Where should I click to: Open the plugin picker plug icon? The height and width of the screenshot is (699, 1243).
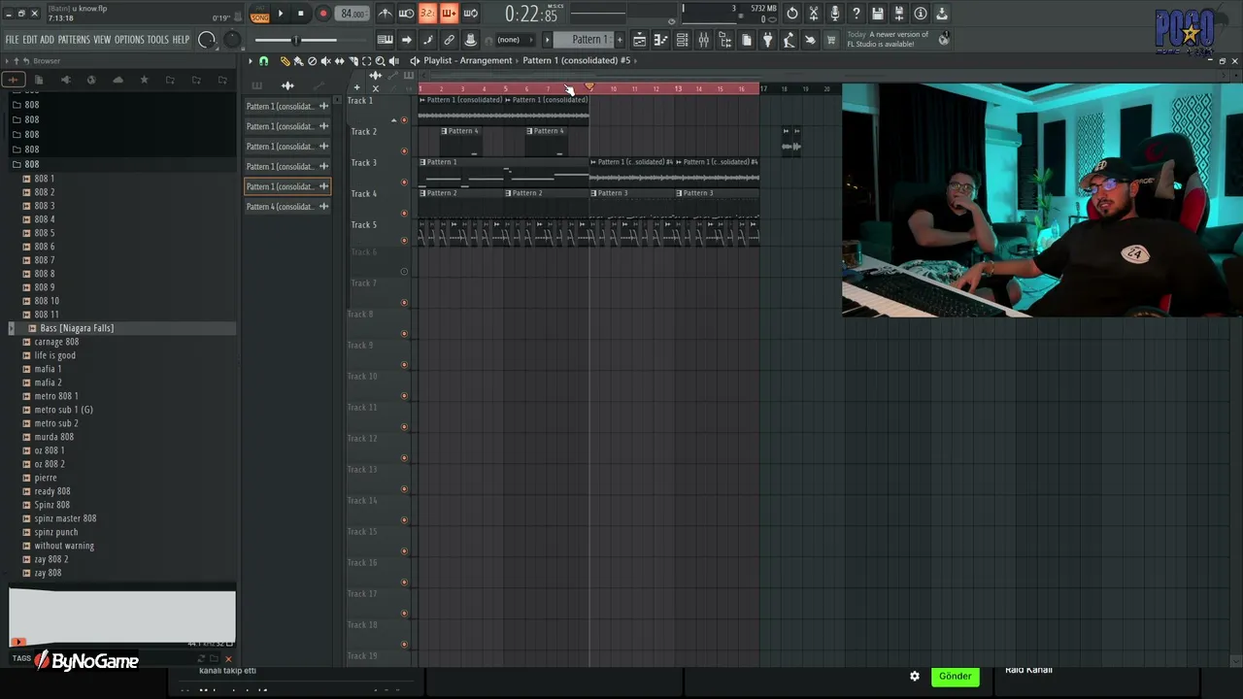767,40
